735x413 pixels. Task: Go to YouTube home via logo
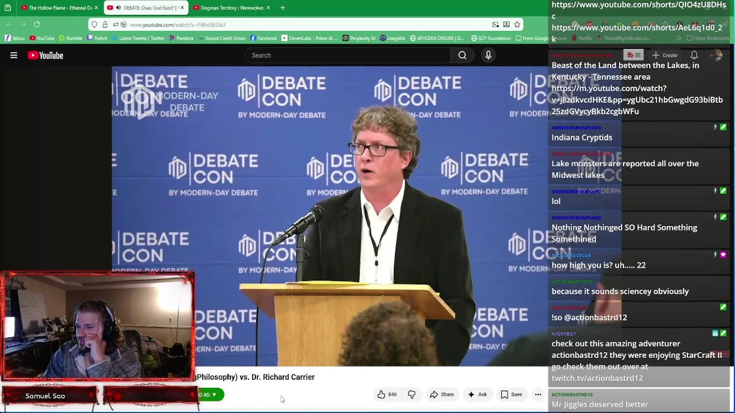(45, 56)
